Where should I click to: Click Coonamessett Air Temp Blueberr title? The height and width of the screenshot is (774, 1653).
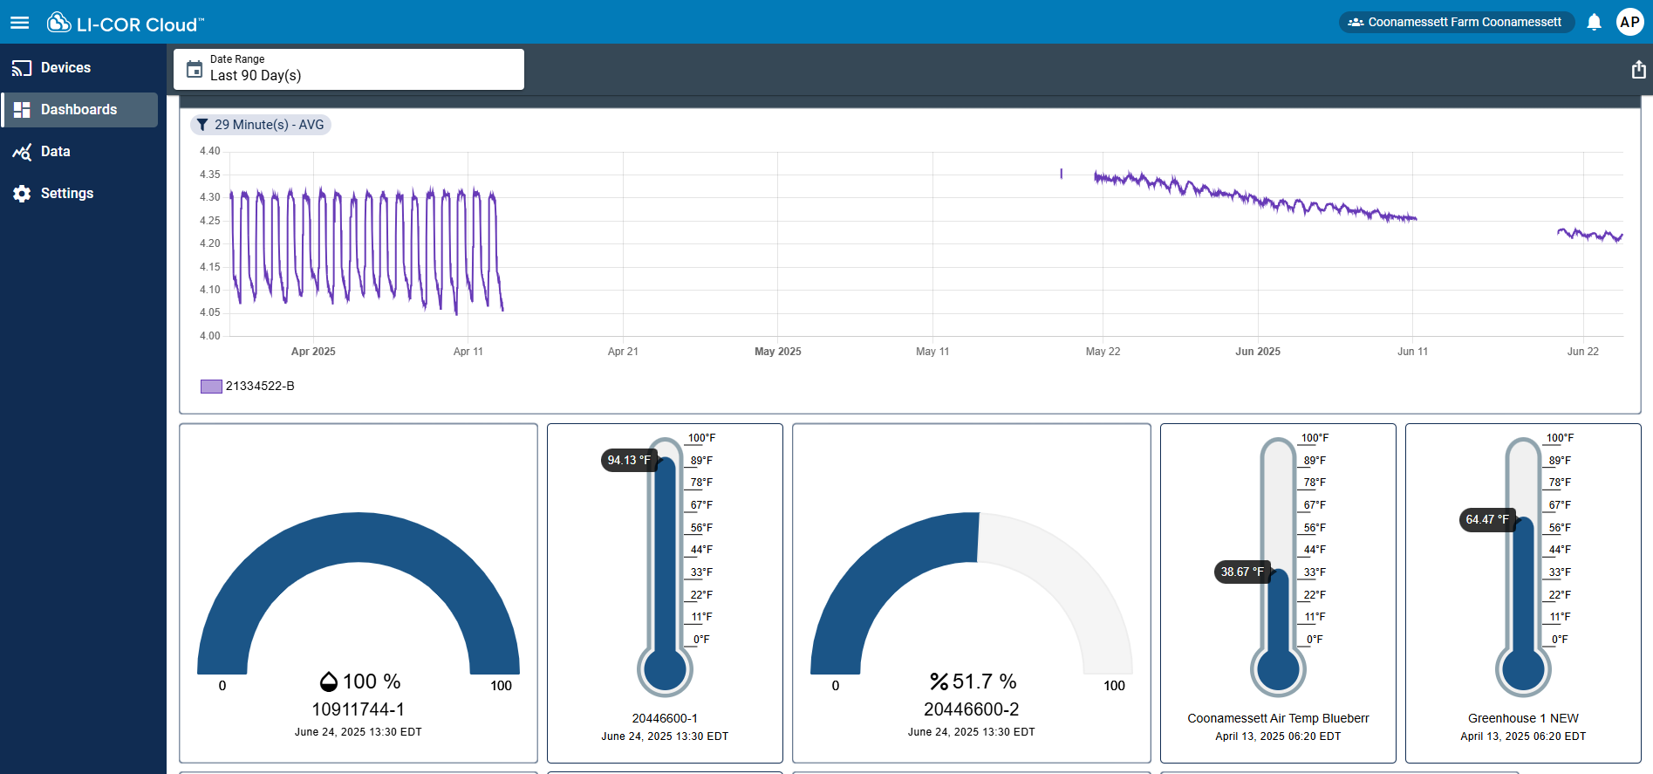pos(1278,718)
